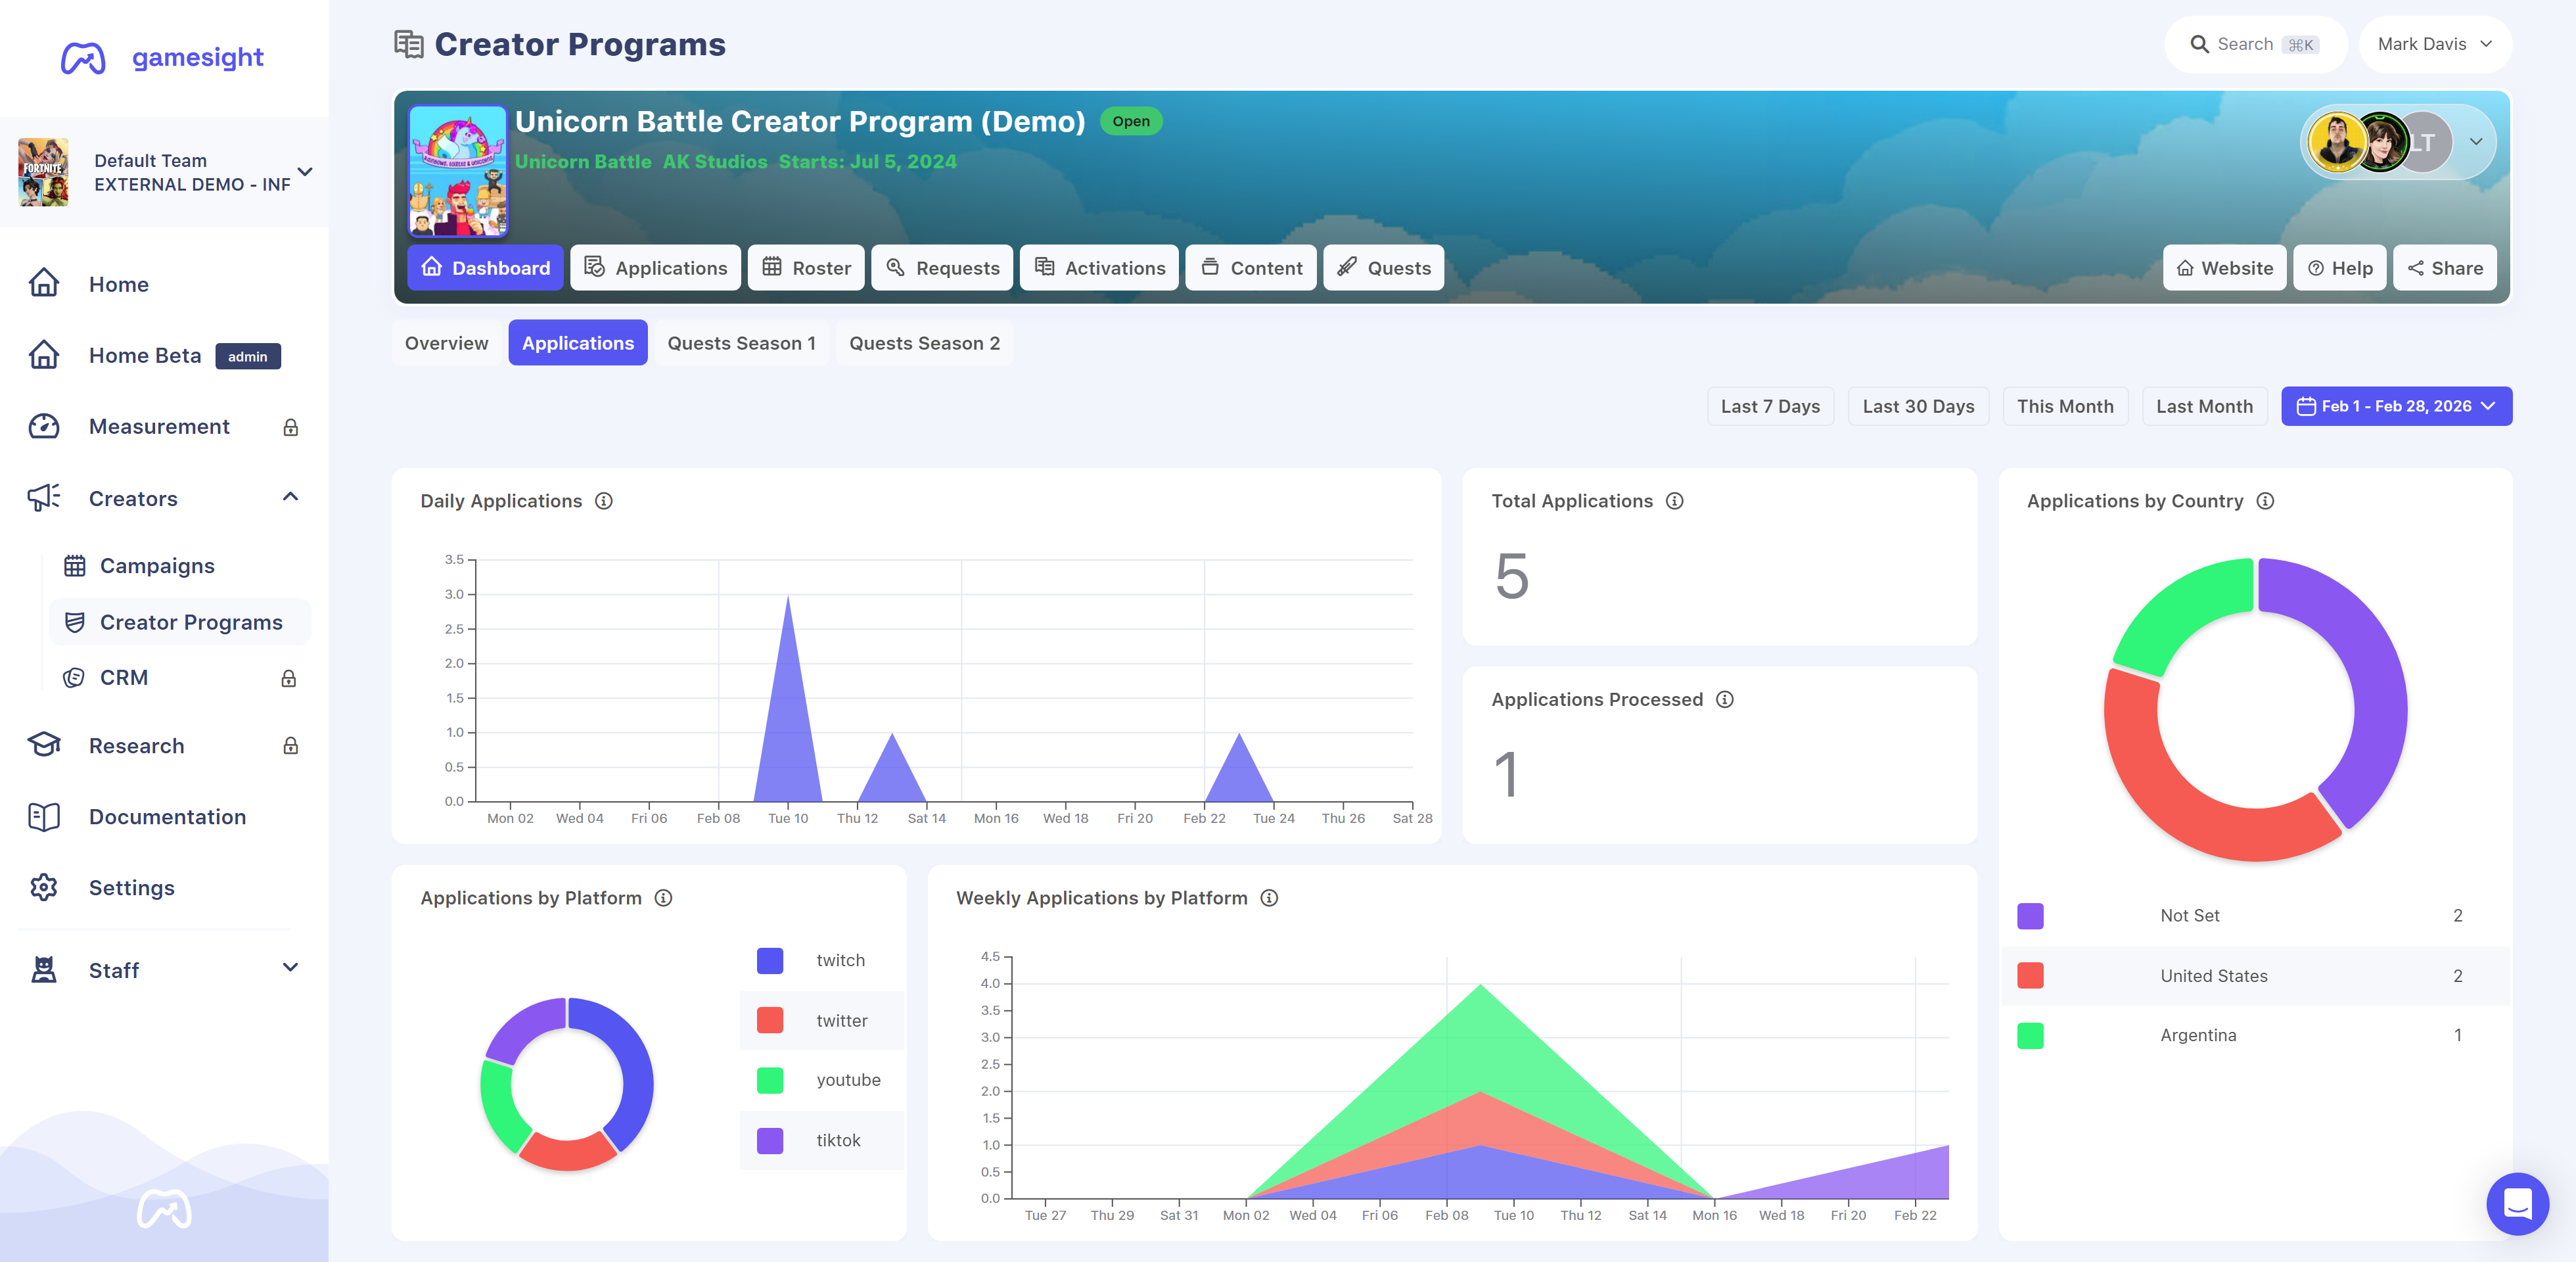The width and height of the screenshot is (2576, 1262).
Task: Toggle the twitch legend entry
Action: 822,961
